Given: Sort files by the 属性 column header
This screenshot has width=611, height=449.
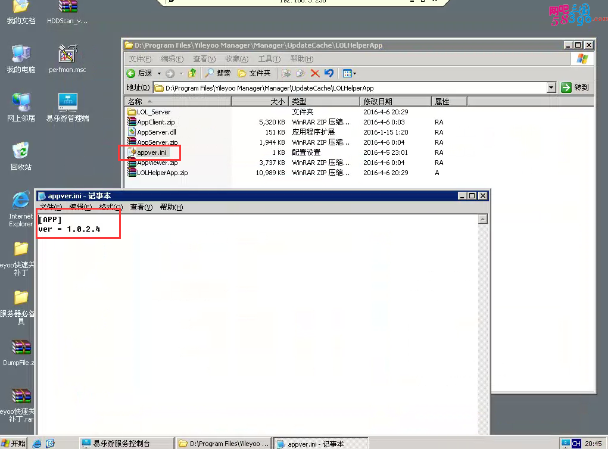Looking at the screenshot, I should pyautogui.click(x=449, y=102).
